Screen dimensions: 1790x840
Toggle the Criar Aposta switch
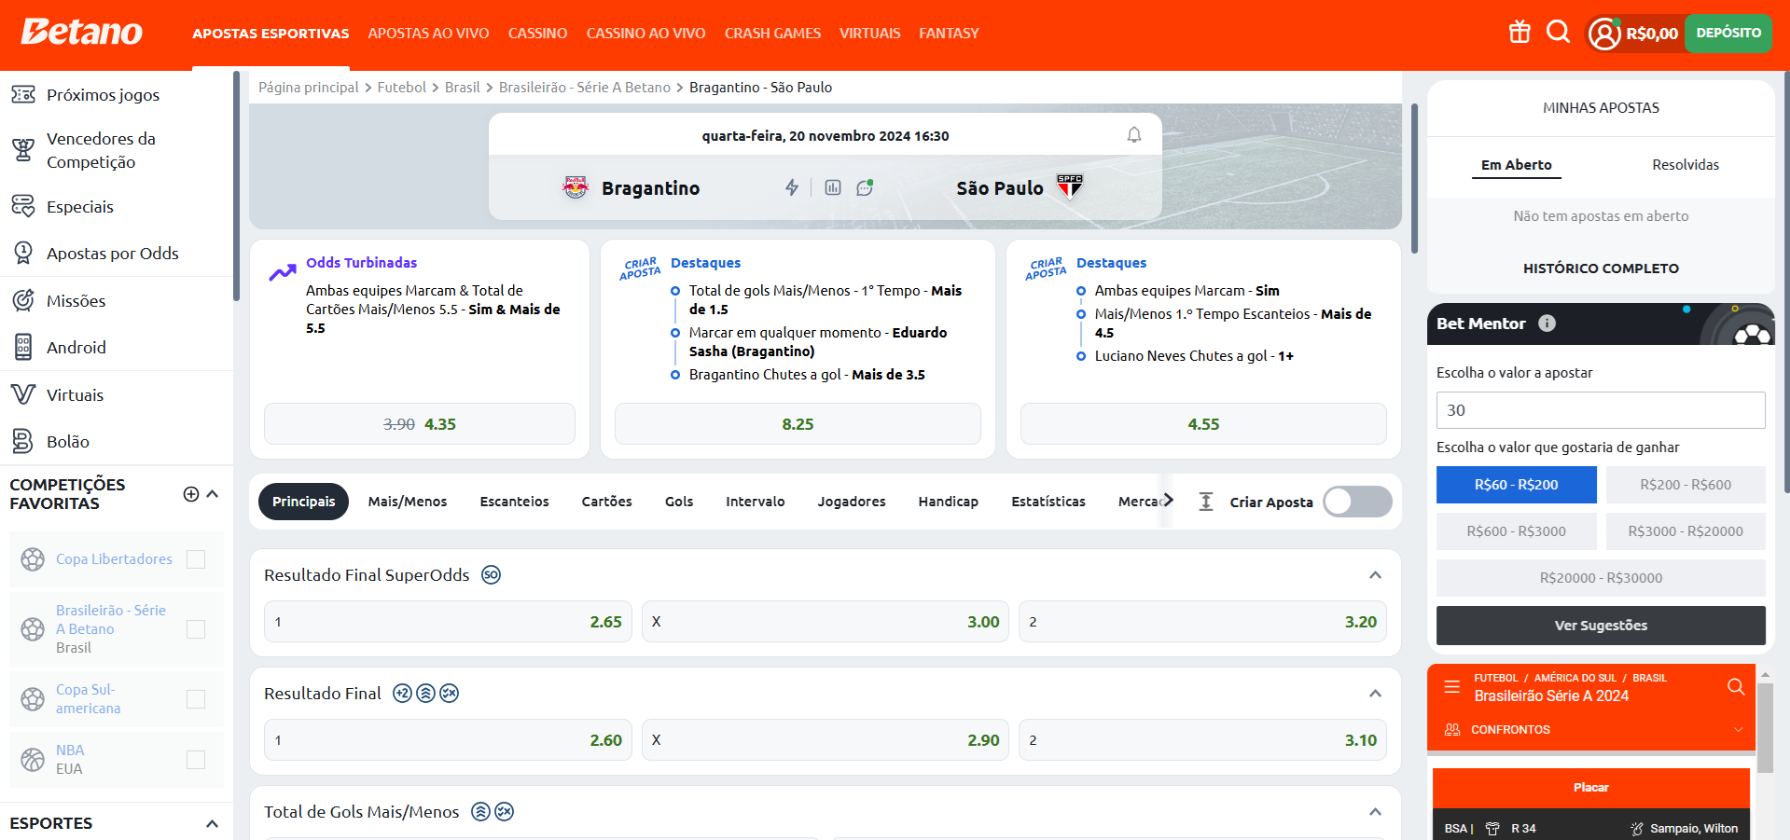coord(1357,502)
